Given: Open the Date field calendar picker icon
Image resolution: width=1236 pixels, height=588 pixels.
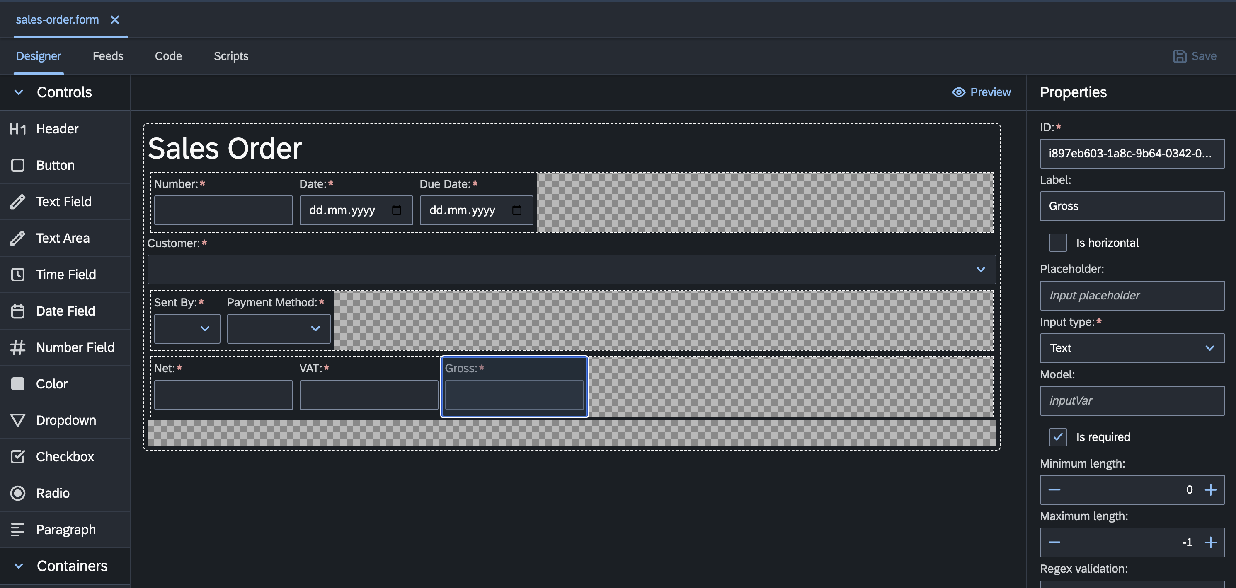Looking at the screenshot, I should [x=396, y=210].
